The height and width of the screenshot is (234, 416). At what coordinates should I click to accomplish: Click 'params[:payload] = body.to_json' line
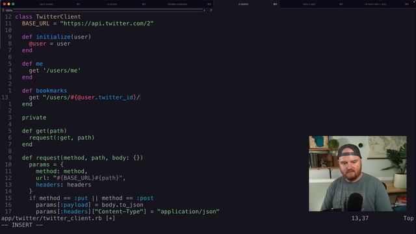(90, 205)
